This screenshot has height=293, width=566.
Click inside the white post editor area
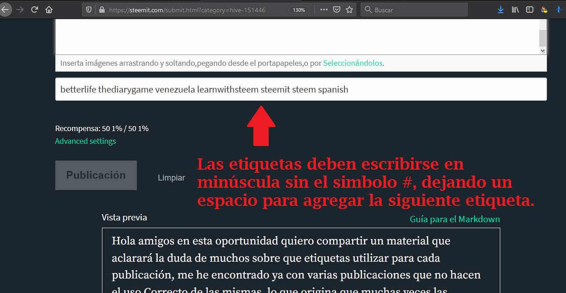[297, 37]
